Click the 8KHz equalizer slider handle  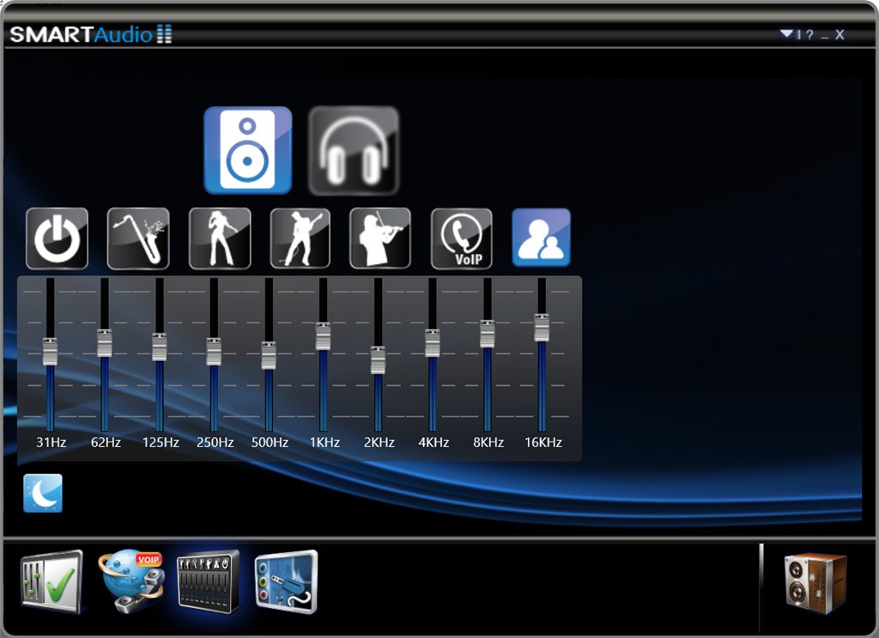coord(488,334)
